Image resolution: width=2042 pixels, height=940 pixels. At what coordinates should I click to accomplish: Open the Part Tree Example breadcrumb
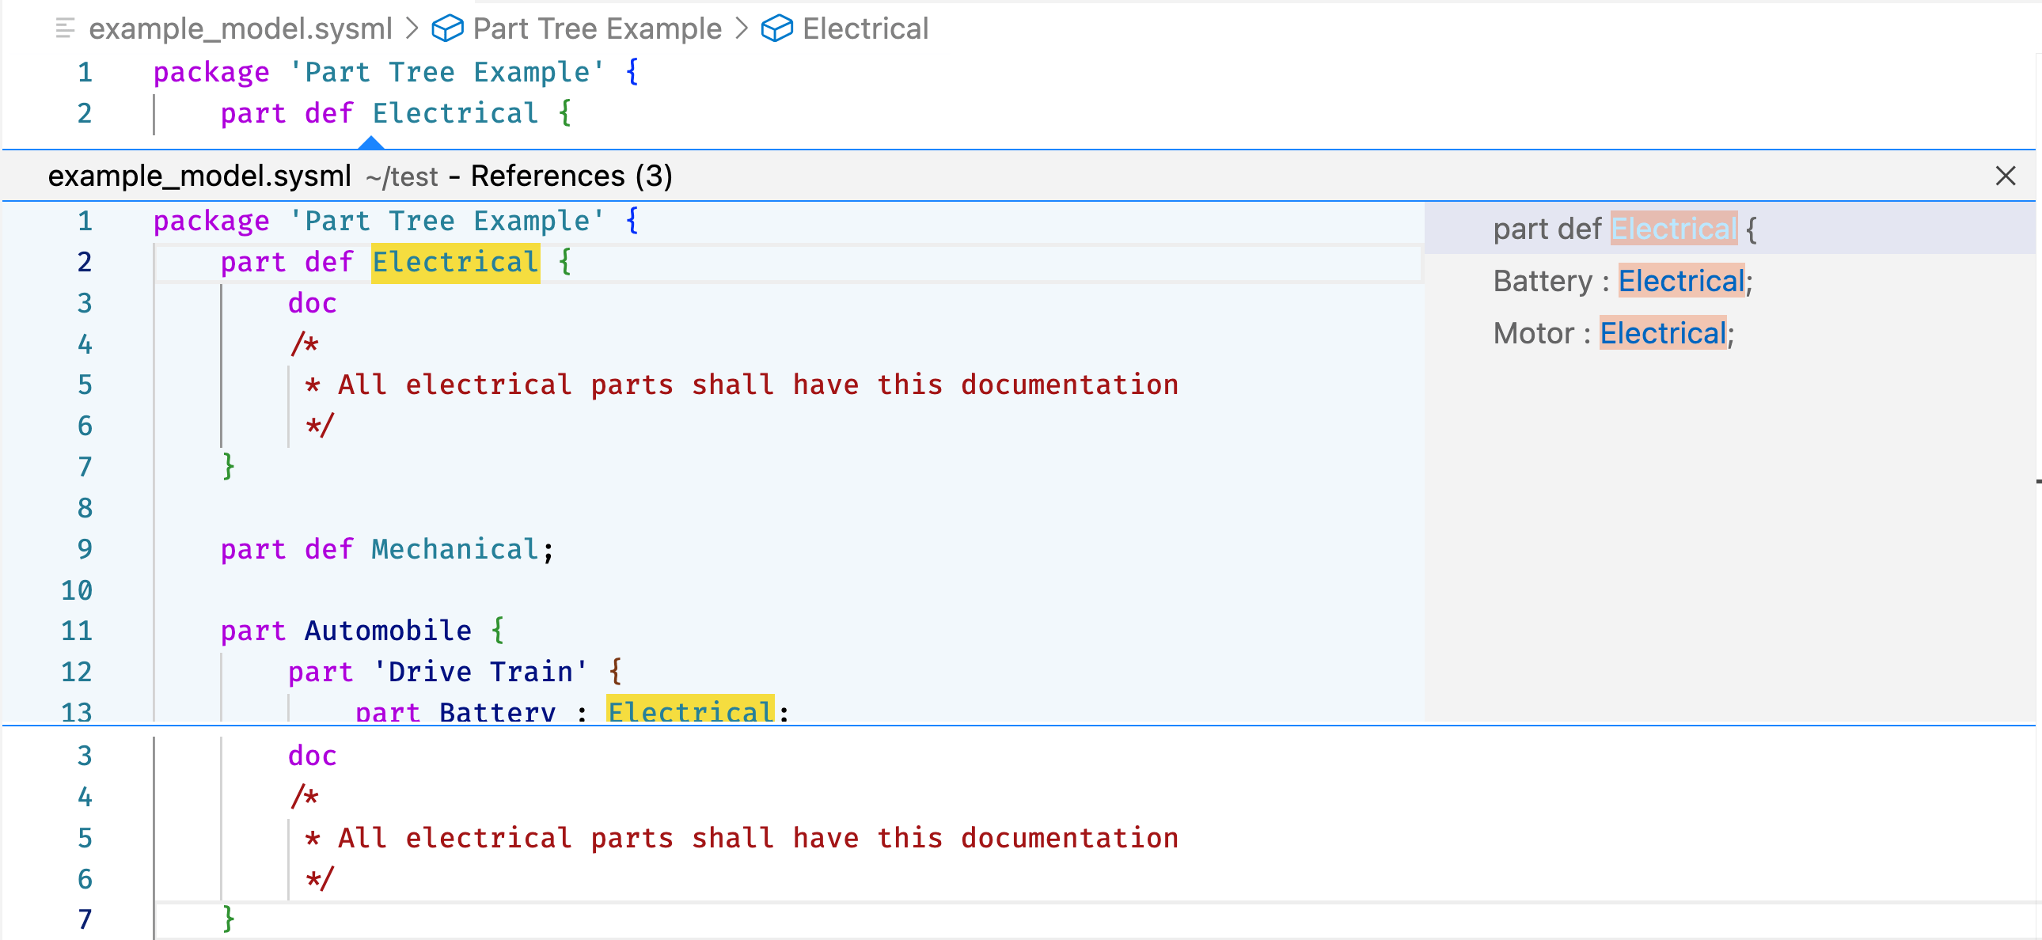[x=597, y=28]
